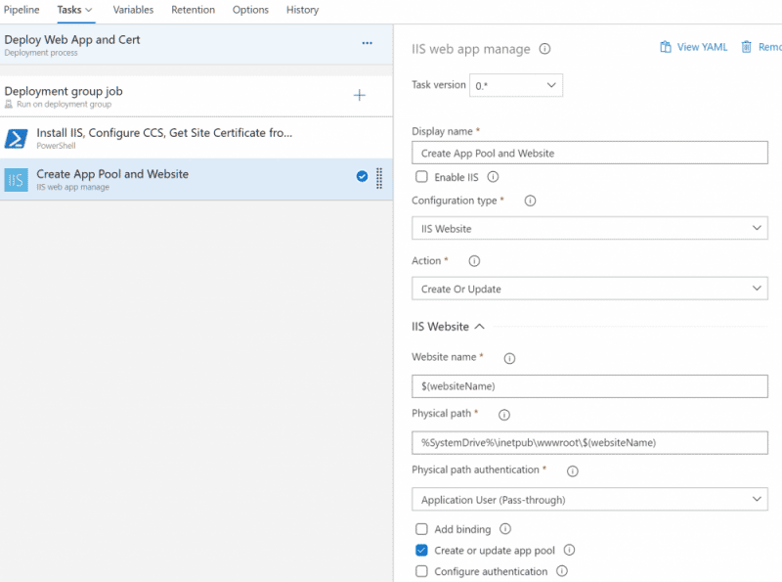Click the View YAML link
The width and height of the screenshot is (782, 582).
point(702,47)
